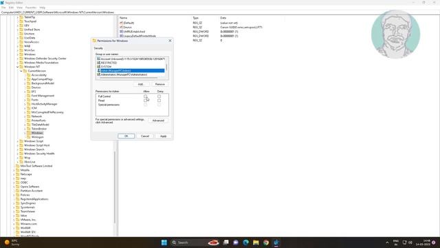Check Deny for Read permission
This screenshot has width=440, height=248.
coord(159,101)
